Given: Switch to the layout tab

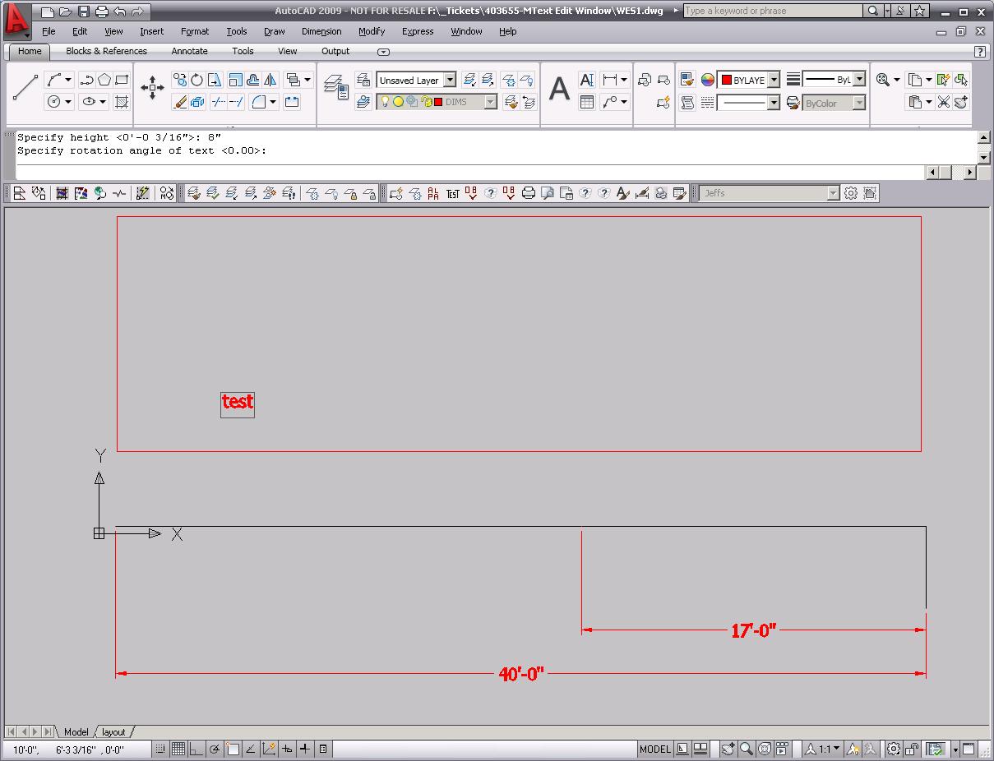Looking at the screenshot, I should tap(113, 731).
